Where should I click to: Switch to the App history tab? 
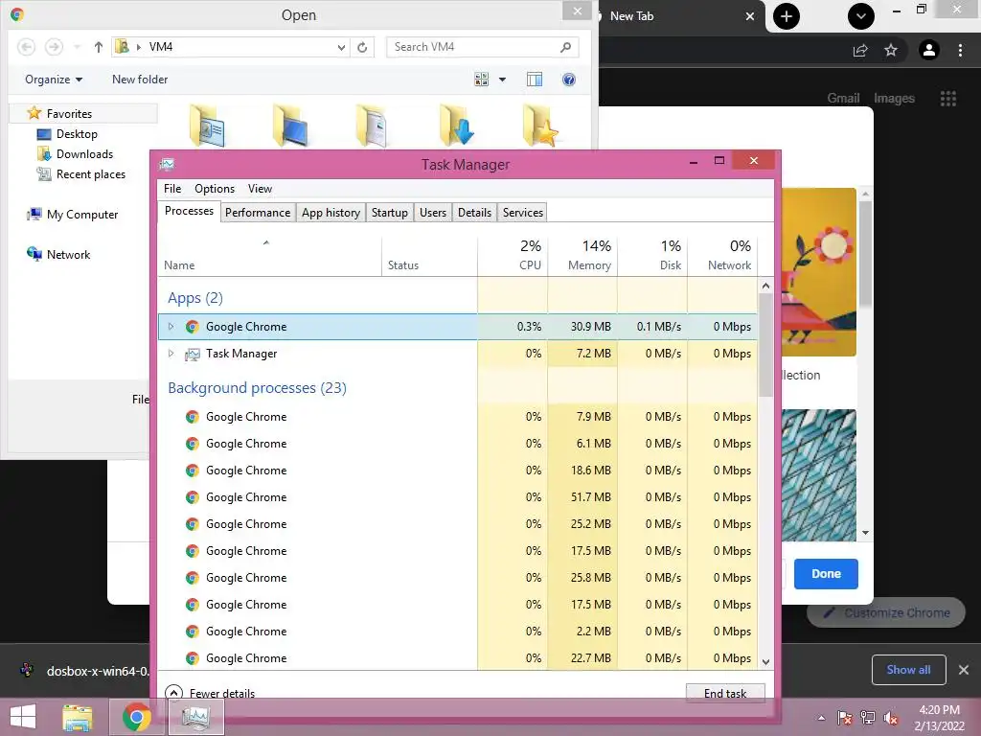tap(331, 213)
